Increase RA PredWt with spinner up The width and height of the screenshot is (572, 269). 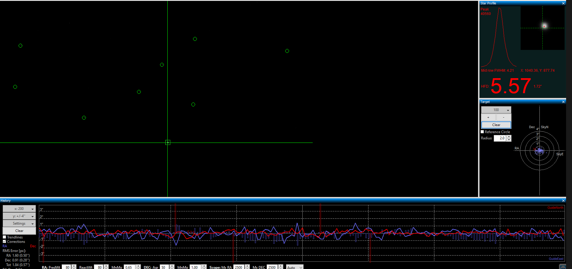[x=74, y=266]
